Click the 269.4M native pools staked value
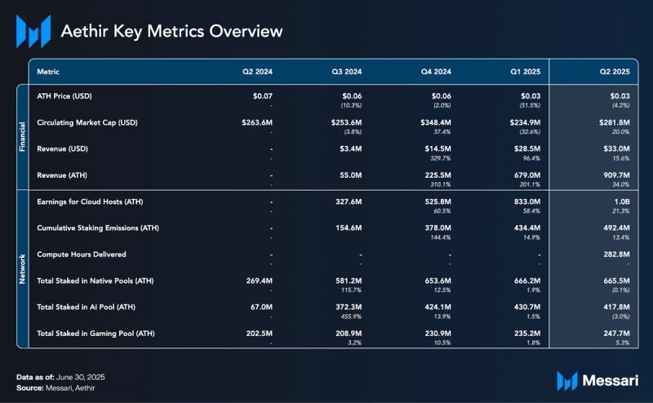The height and width of the screenshot is (403, 653). tap(259, 281)
